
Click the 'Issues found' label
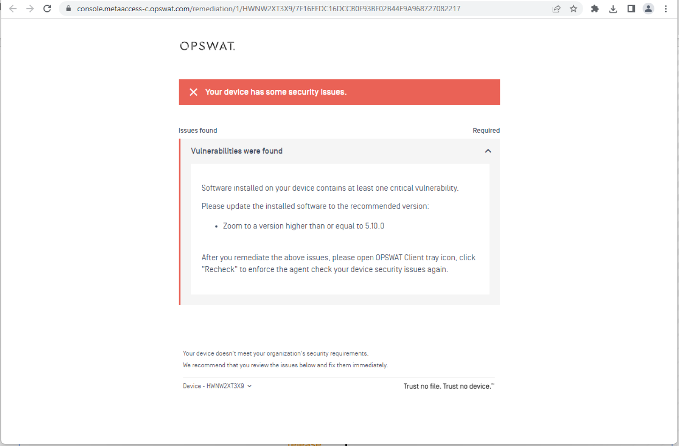pos(198,130)
